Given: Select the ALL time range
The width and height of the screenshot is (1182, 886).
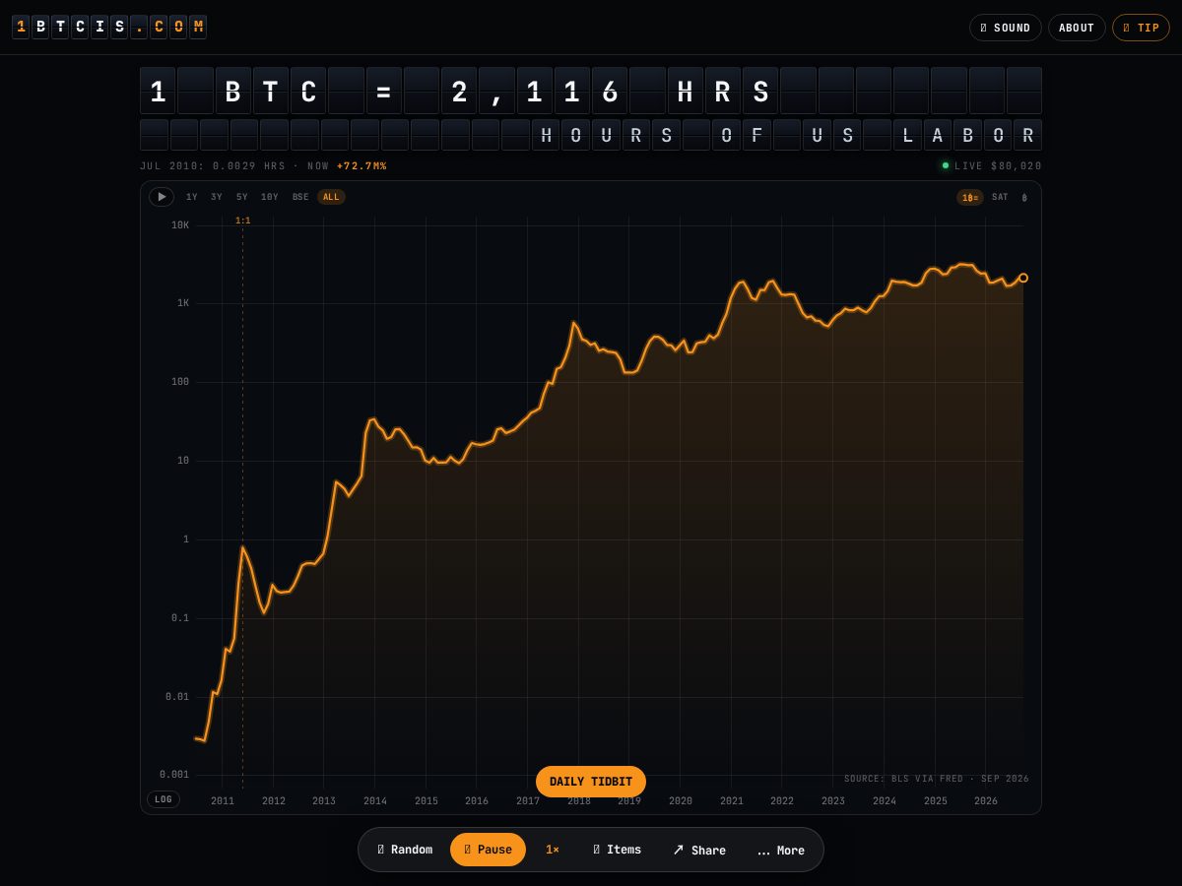Looking at the screenshot, I should pos(331,197).
